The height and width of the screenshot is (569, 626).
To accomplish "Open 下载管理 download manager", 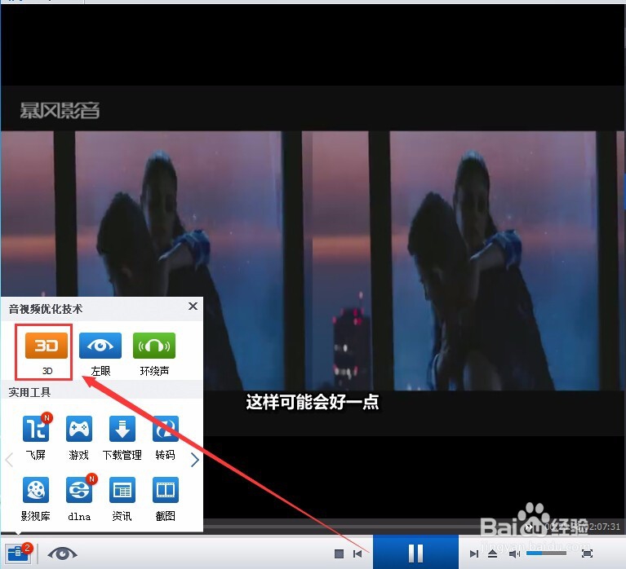I will (x=122, y=429).
